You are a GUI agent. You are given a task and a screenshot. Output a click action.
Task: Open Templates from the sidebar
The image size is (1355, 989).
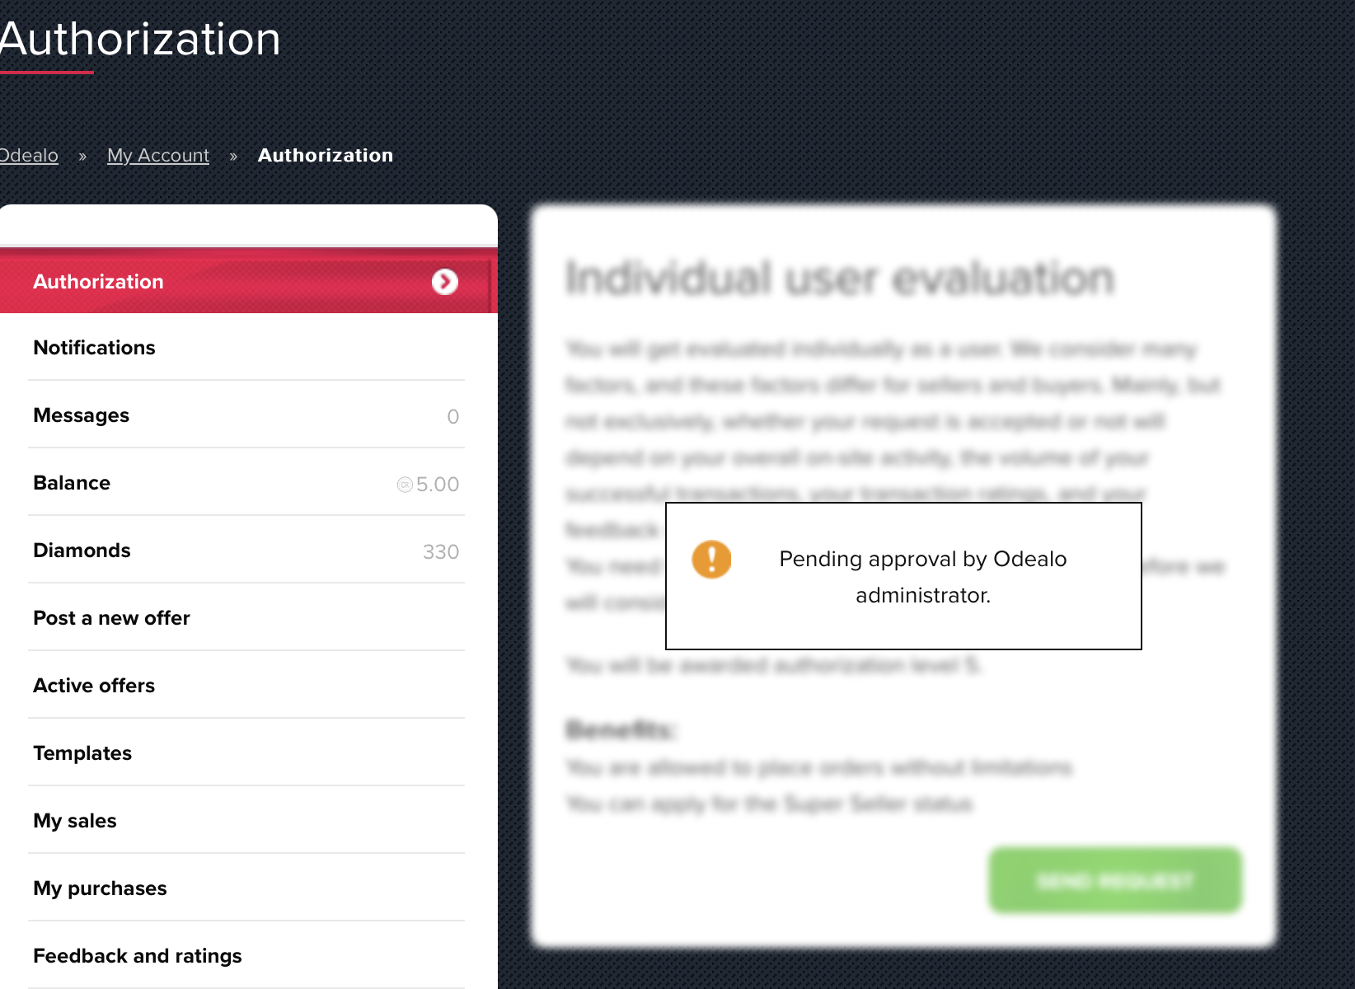246,753
